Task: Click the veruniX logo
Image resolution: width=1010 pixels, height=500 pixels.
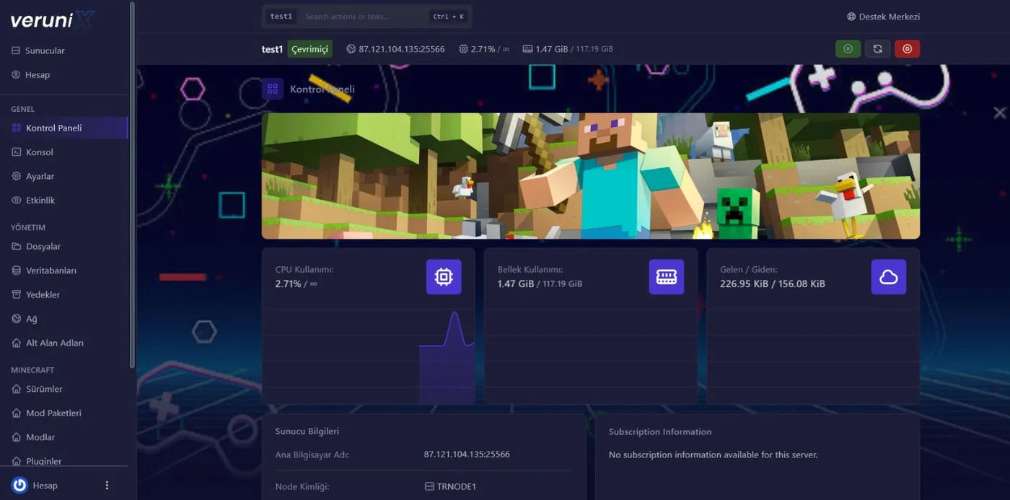Action: [52, 20]
